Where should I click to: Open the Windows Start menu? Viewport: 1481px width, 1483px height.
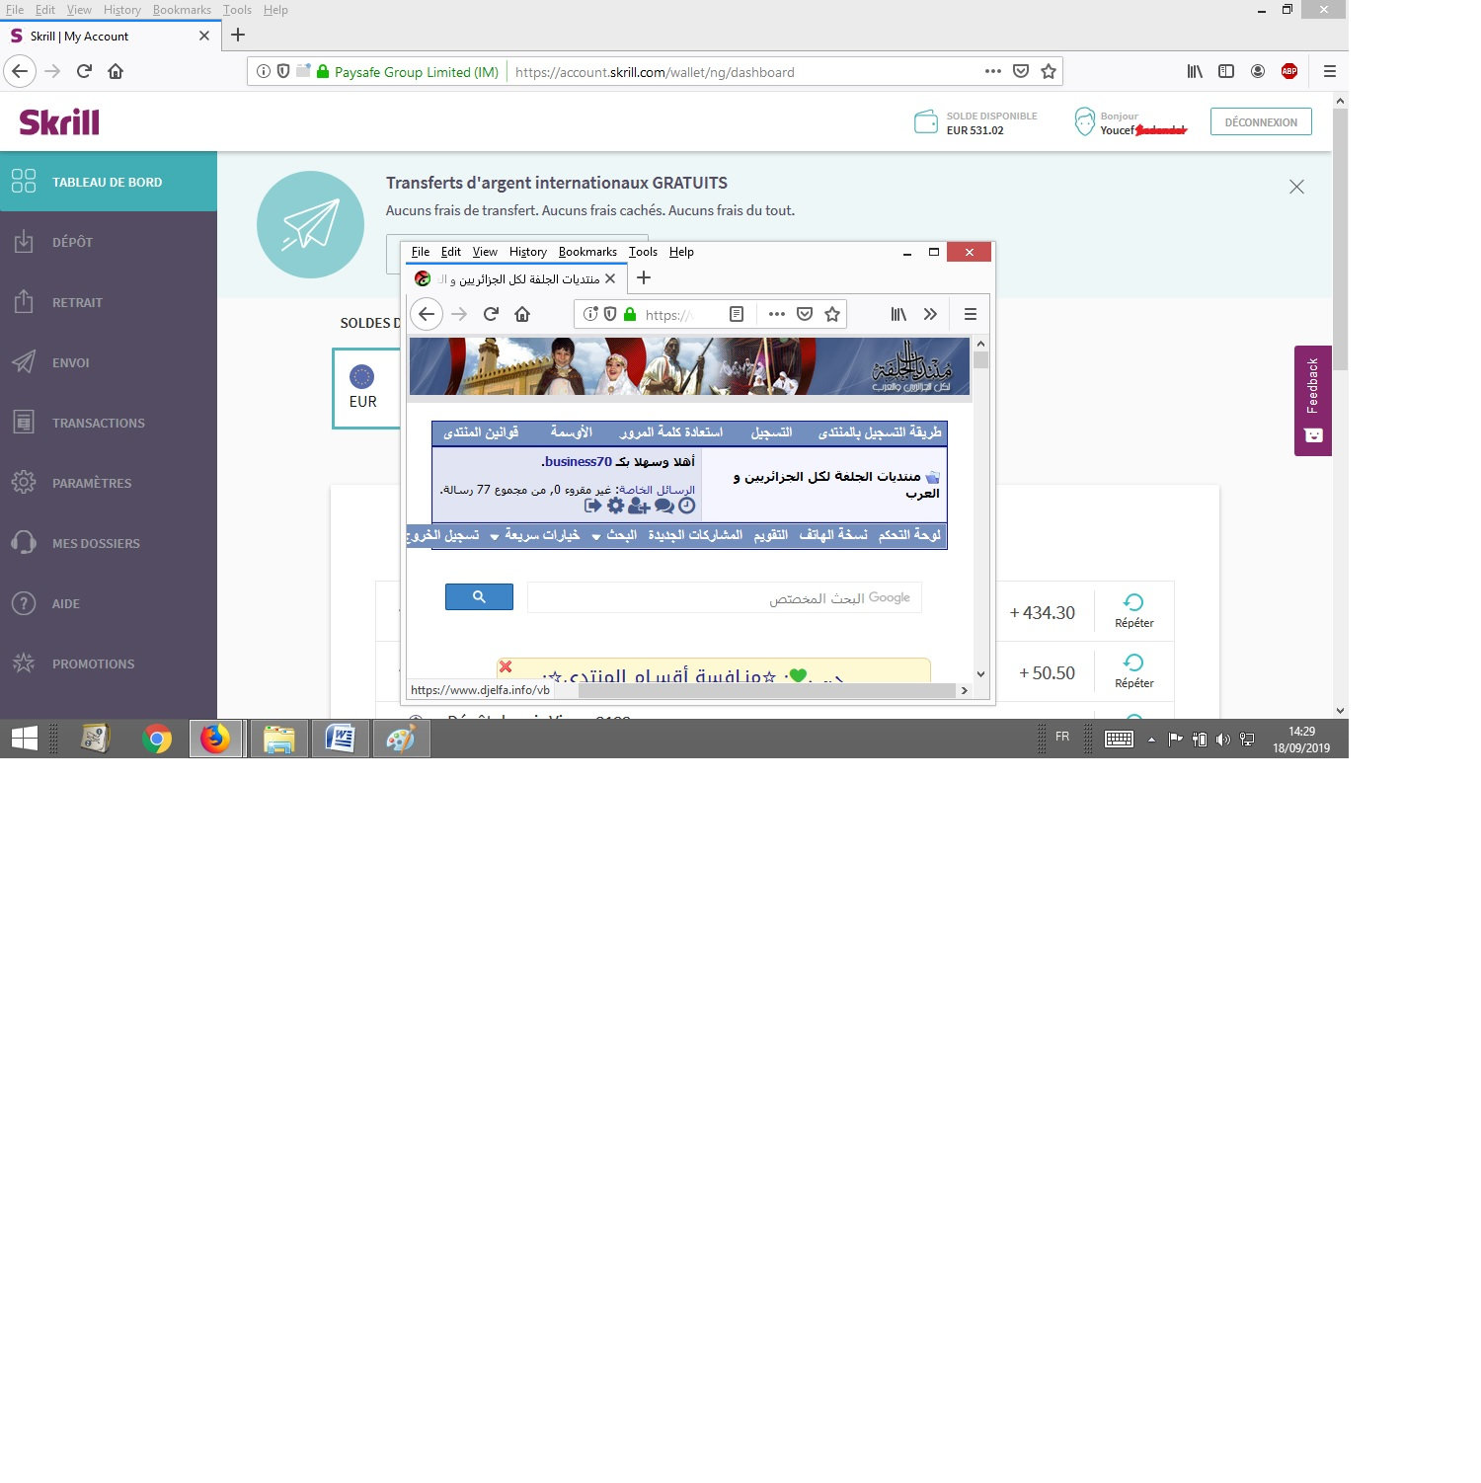24,739
